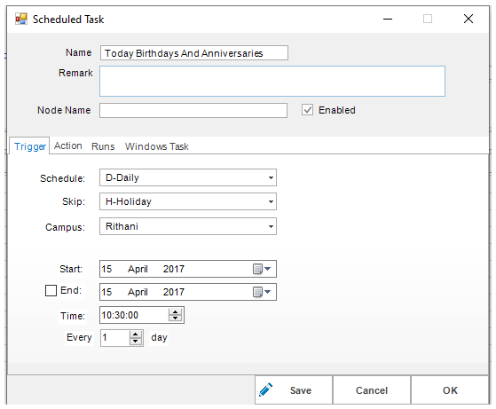Increase Time value with up spinner arrow
The height and width of the screenshot is (409, 496).
(175, 312)
